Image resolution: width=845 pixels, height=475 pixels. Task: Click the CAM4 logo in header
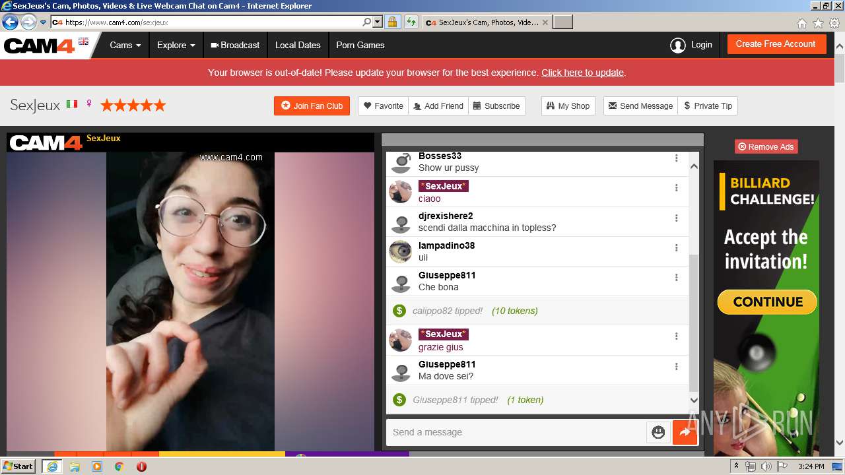tap(40, 46)
